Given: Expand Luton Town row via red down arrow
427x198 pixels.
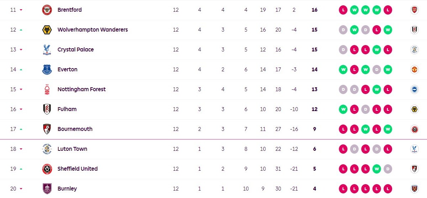Looking at the screenshot, I should point(21,149).
